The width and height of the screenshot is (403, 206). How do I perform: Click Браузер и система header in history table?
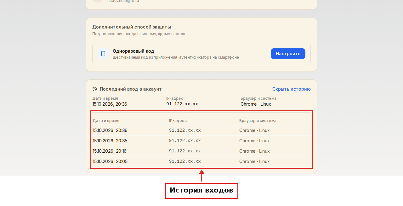point(258,121)
